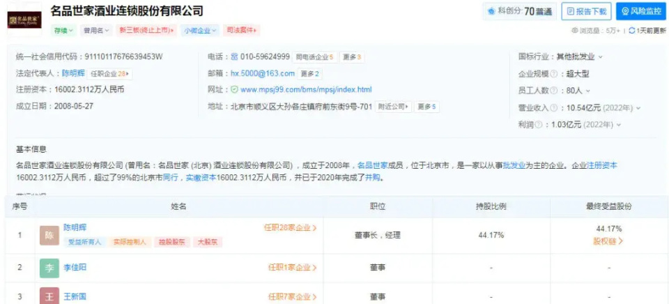The width and height of the screenshot is (669, 304).
Task: Expand the 员工人数 80人 dropdown
Action: [x=588, y=91]
